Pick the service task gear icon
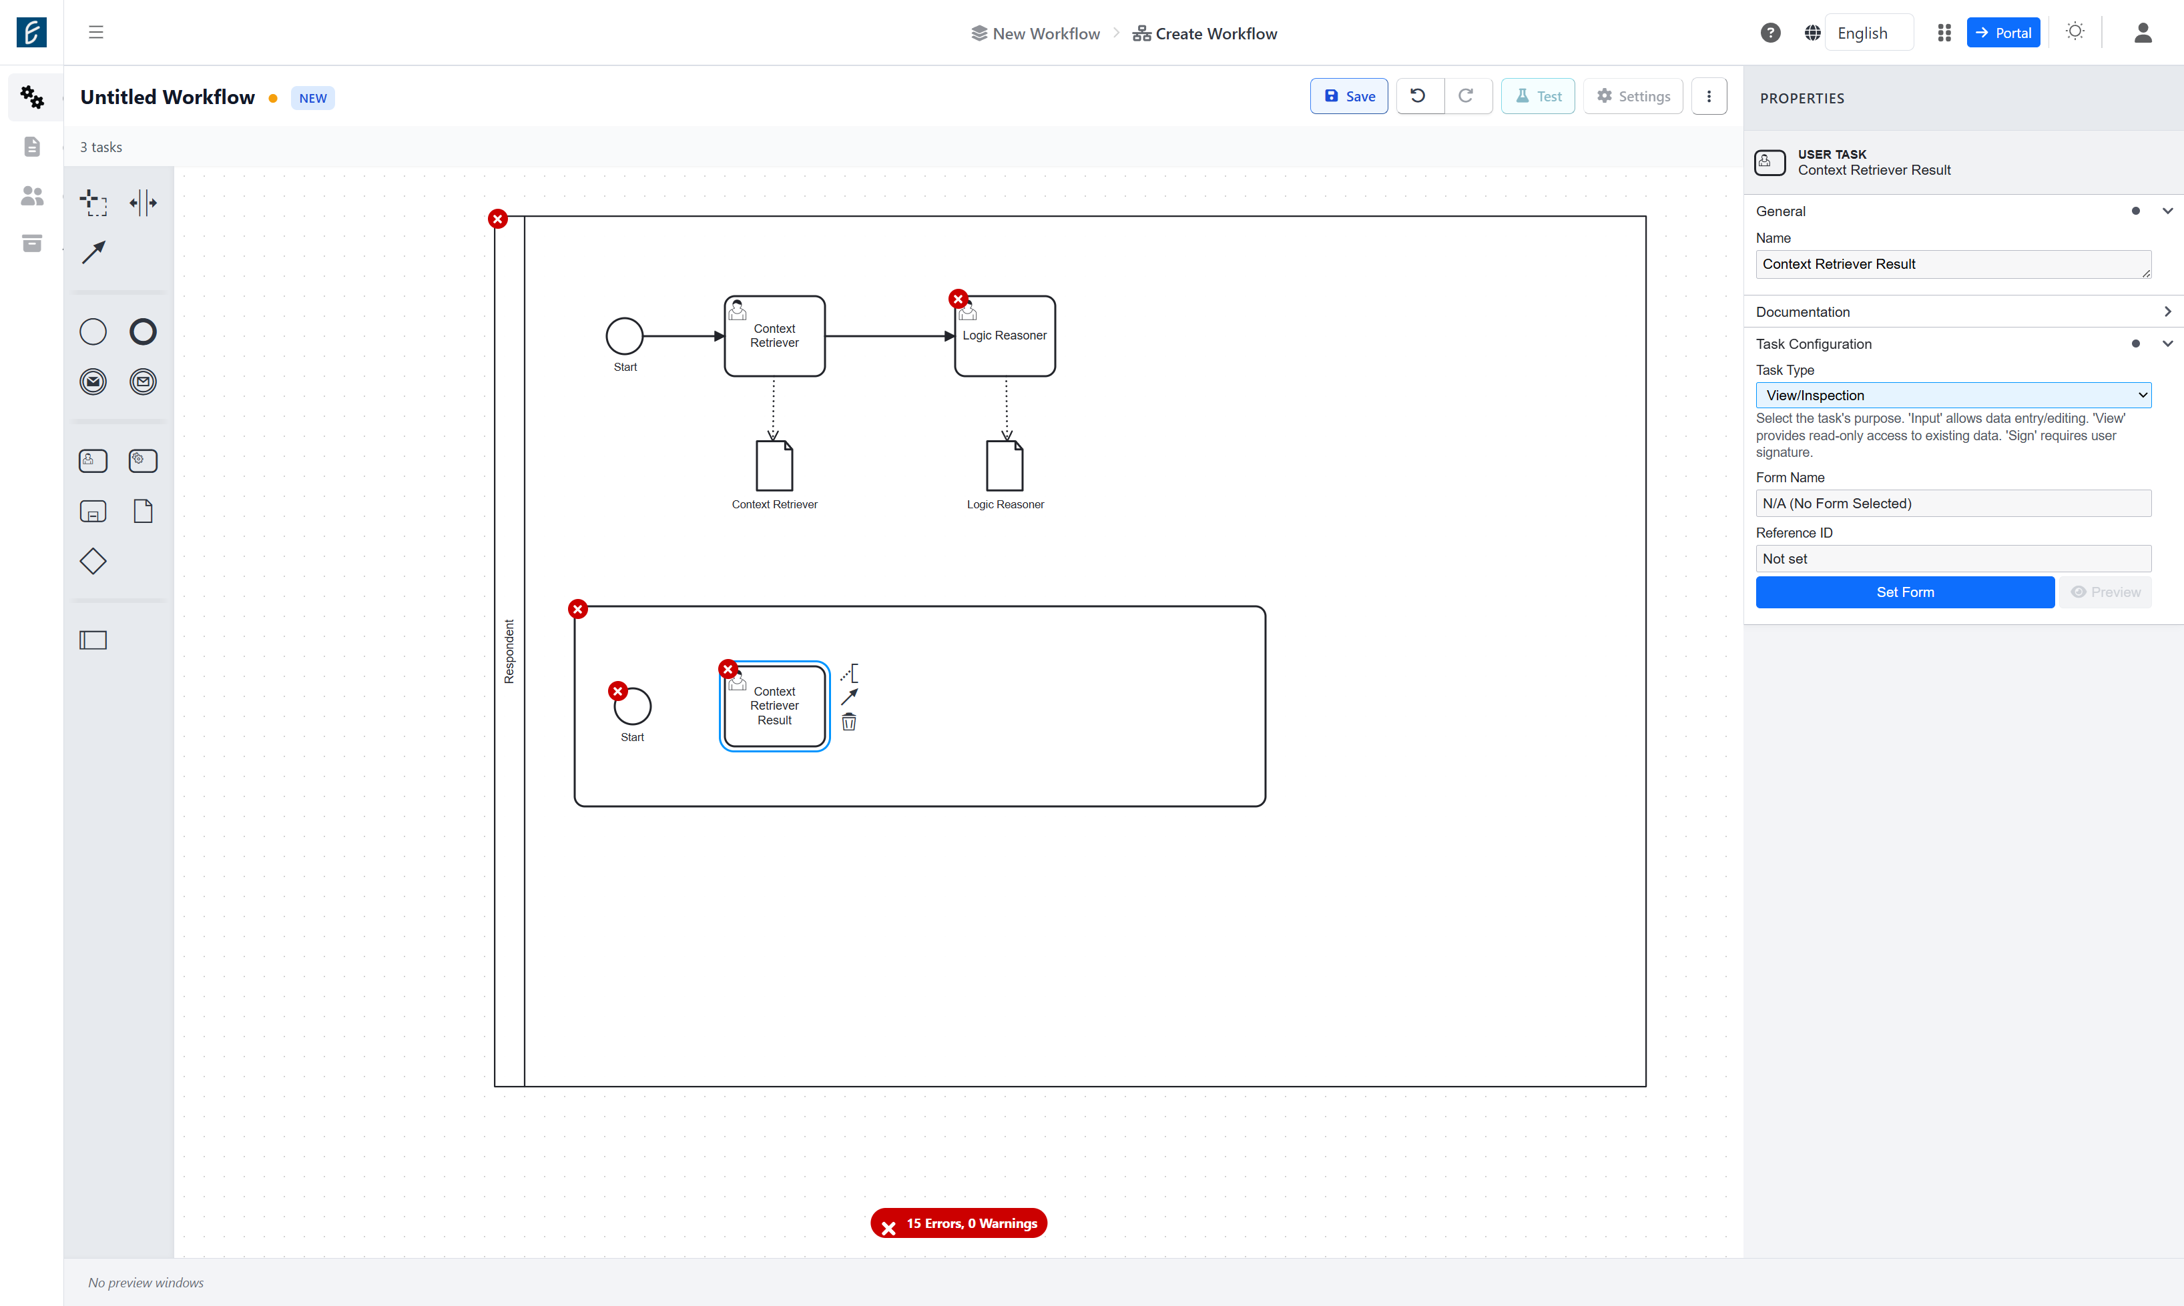The image size is (2184, 1306). 143,461
